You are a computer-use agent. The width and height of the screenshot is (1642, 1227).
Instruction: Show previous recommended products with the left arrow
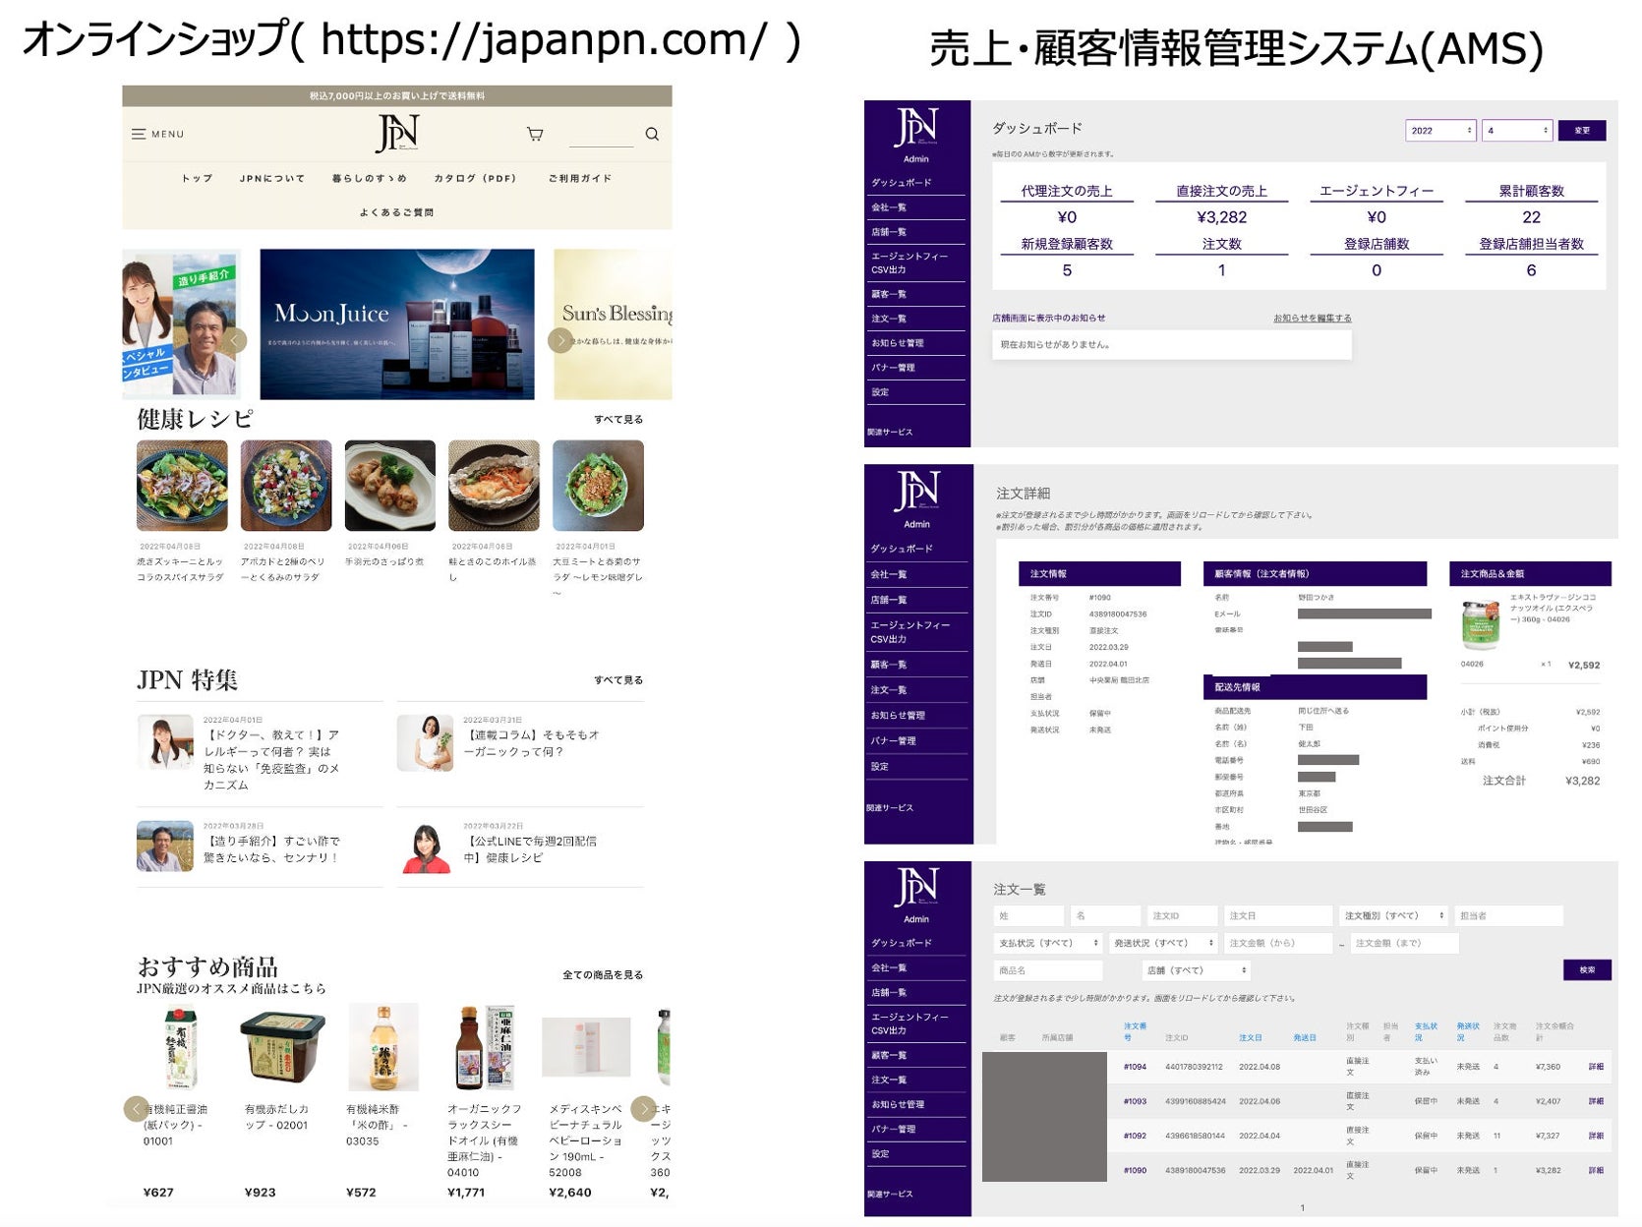click(x=136, y=1108)
